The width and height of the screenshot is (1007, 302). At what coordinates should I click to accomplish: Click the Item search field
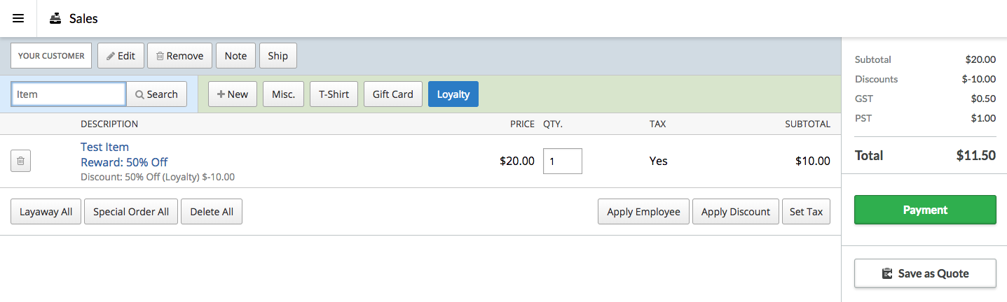pyautogui.click(x=69, y=94)
